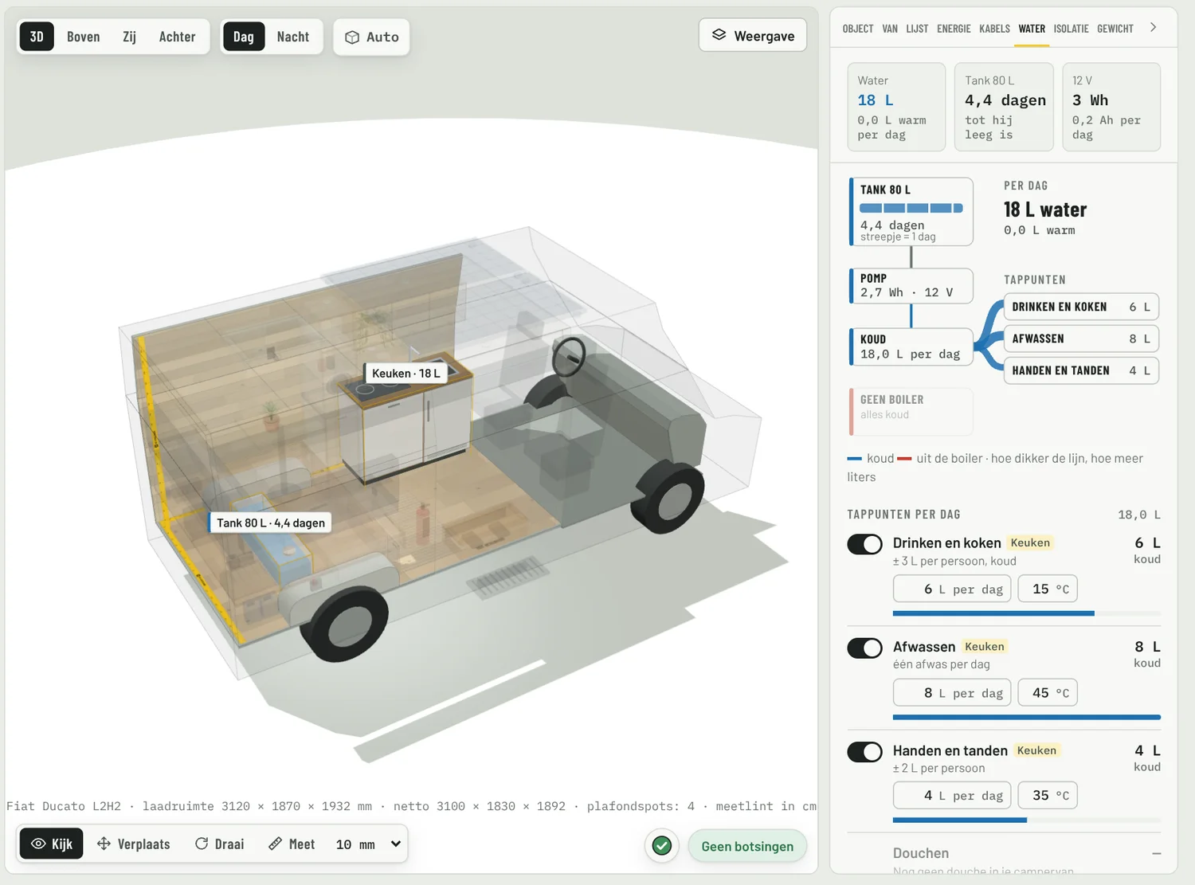The height and width of the screenshot is (885, 1195).
Task: Adjust the Drinken en koken litres slider
Action: 1027,613
